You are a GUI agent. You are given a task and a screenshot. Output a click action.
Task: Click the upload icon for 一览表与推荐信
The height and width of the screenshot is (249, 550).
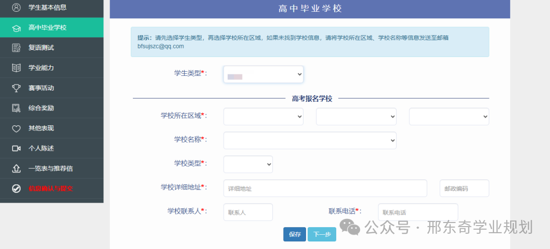pyautogui.click(x=16, y=169)
